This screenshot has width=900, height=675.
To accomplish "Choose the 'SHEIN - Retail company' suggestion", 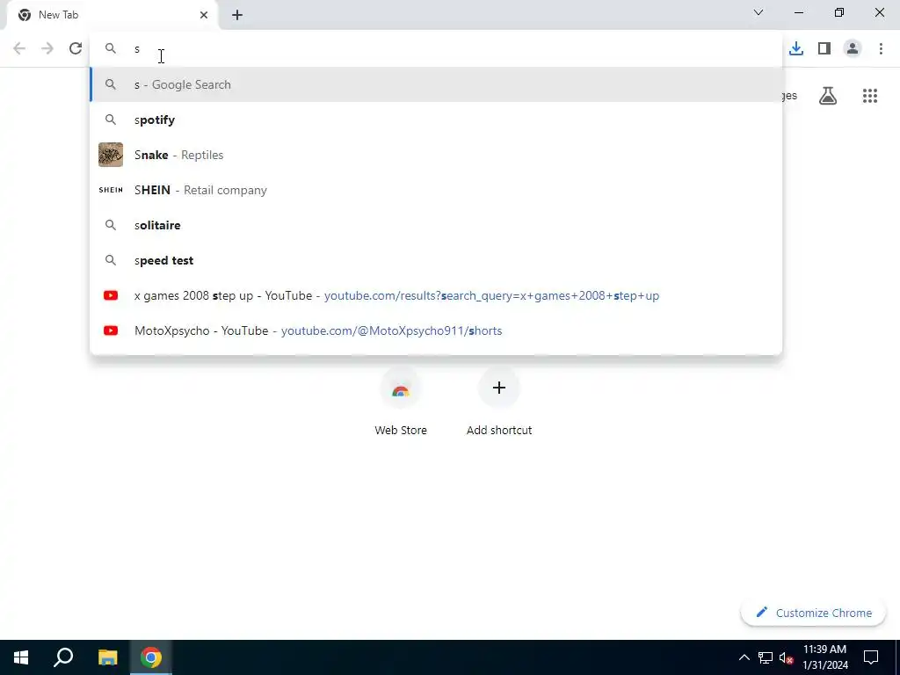I will (436, 190).
